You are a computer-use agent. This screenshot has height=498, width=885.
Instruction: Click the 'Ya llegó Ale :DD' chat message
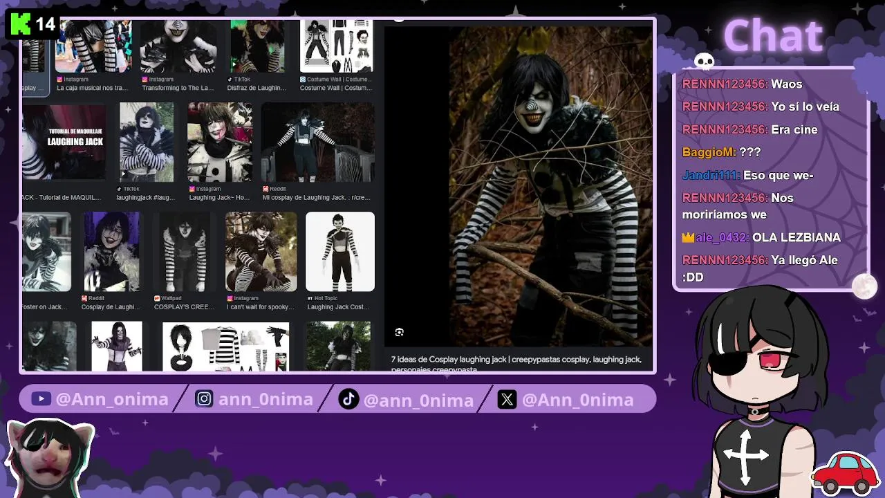[761, 268]
